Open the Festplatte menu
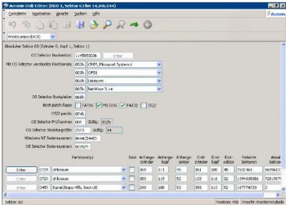Screen dimensions: 286x205 [x=17, y=14]
